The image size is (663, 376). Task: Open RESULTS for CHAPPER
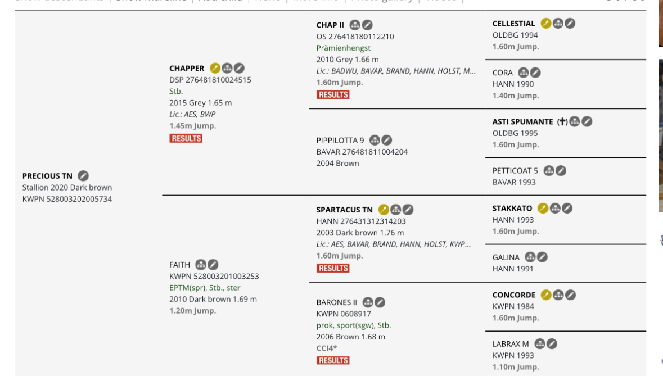point(186,138)
